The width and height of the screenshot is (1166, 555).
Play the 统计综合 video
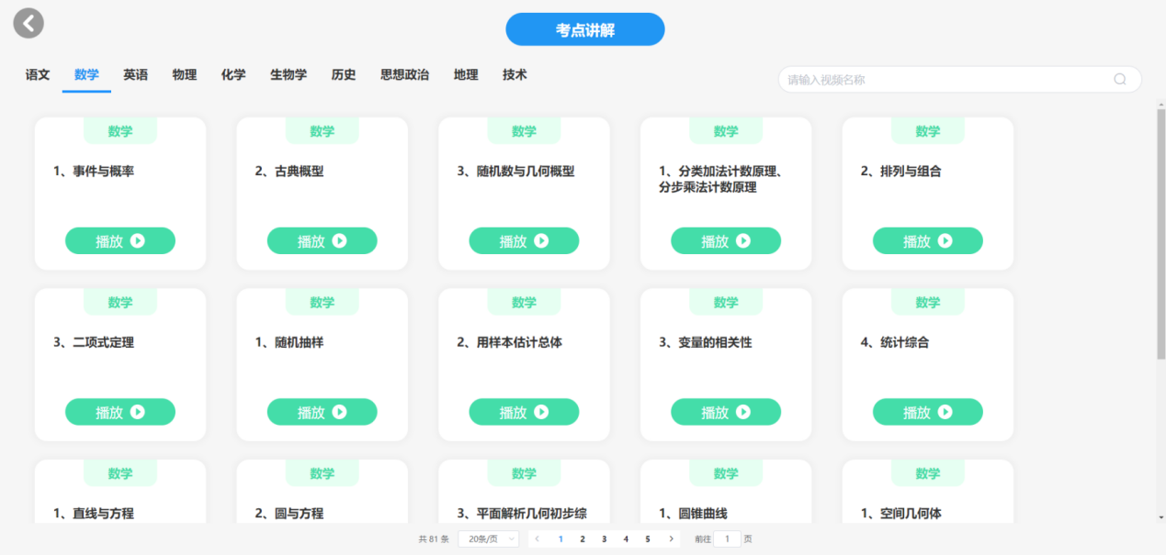928,412
